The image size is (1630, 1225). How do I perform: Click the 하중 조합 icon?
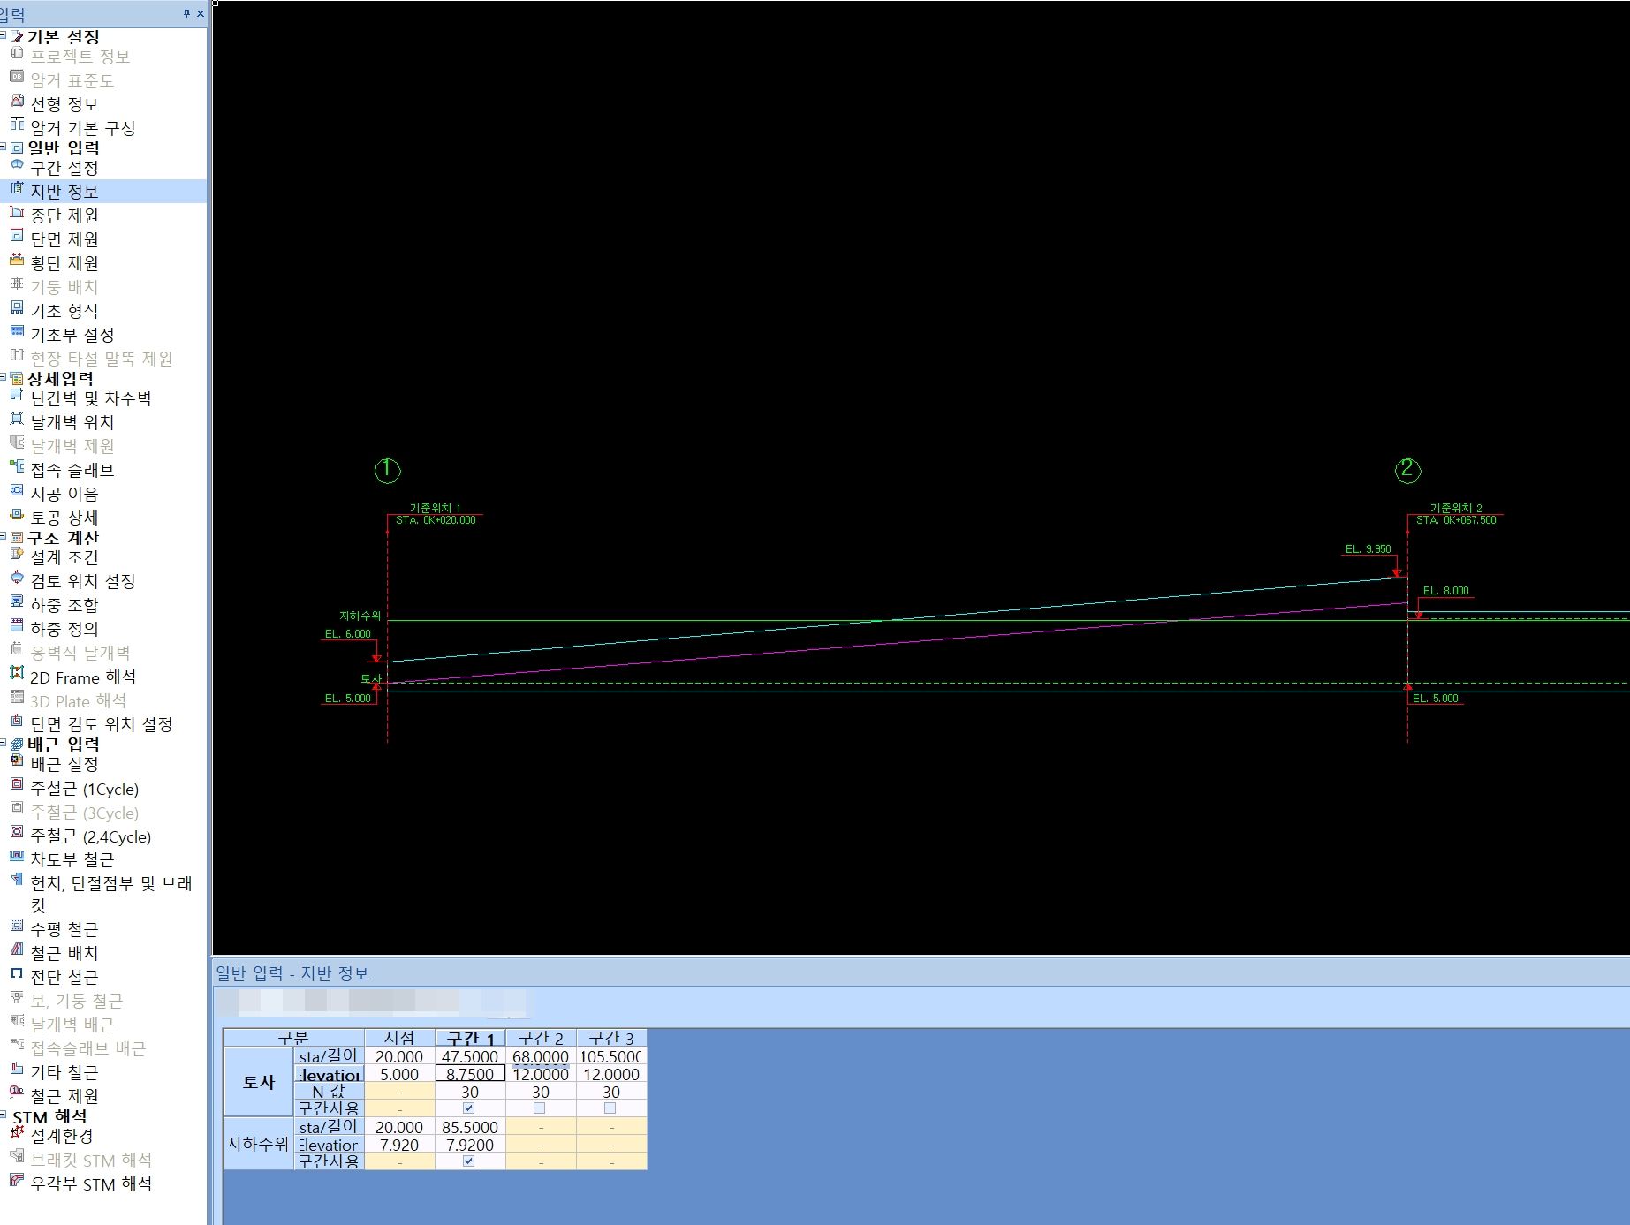tap(17, 601)
